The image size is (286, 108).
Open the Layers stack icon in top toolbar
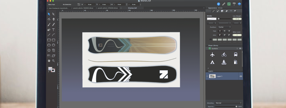click(x=239, y=4)
